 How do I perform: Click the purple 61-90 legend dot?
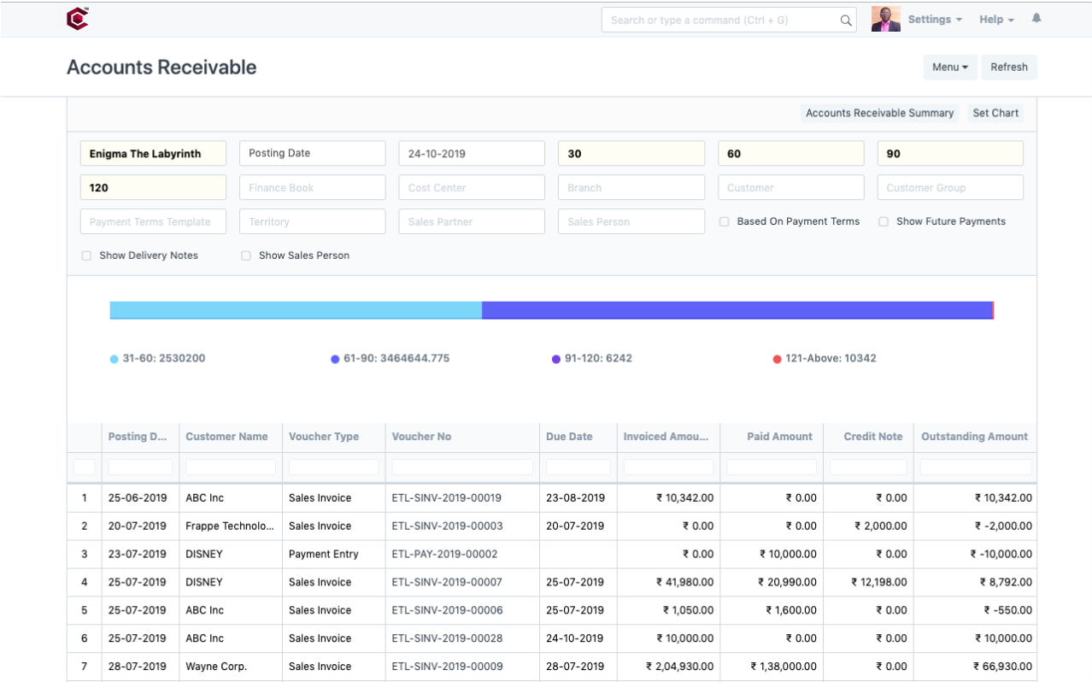tap(334, 358)
